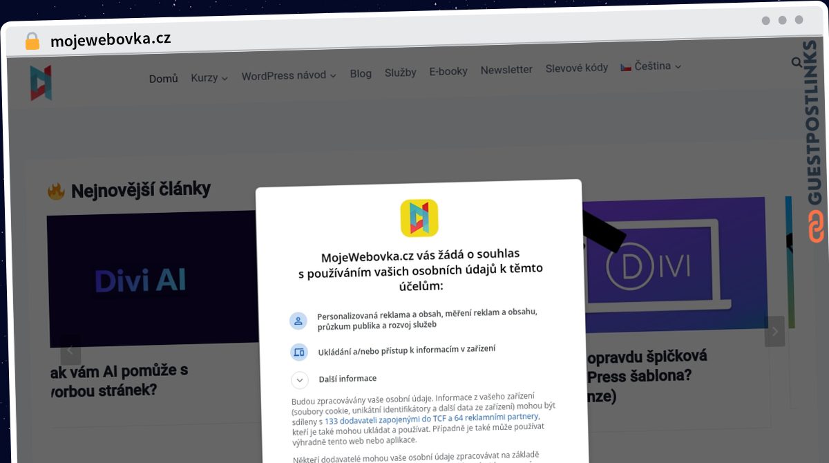Expand the Další informace section chevron
829x463 pixels.
(299, 380)
